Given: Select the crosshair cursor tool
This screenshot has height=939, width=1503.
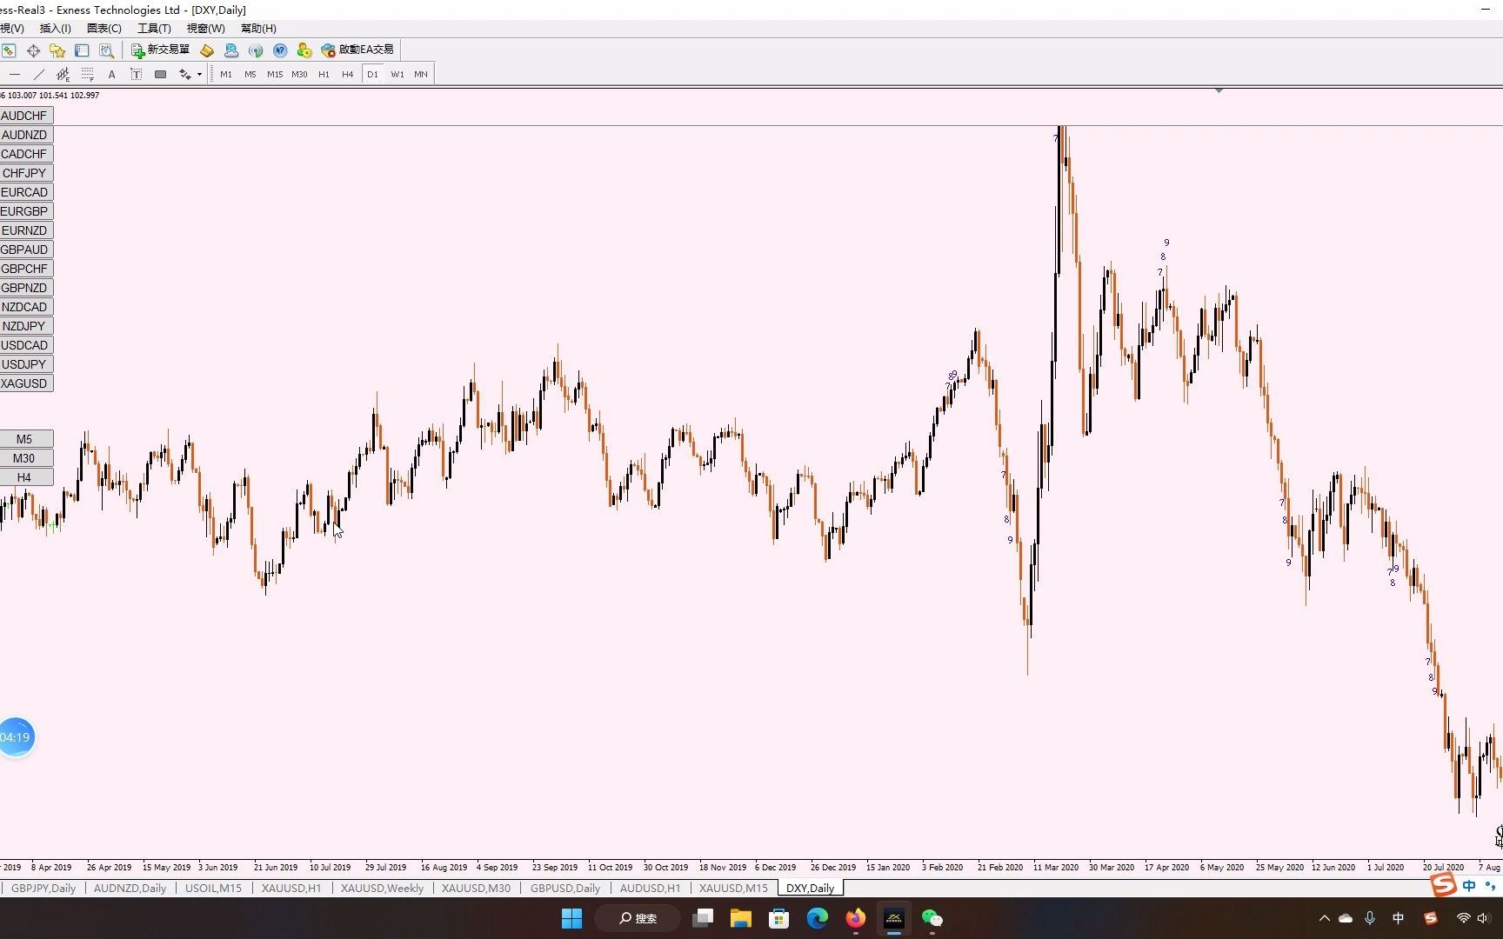Looking at the screenshot, I should (33, 50).
